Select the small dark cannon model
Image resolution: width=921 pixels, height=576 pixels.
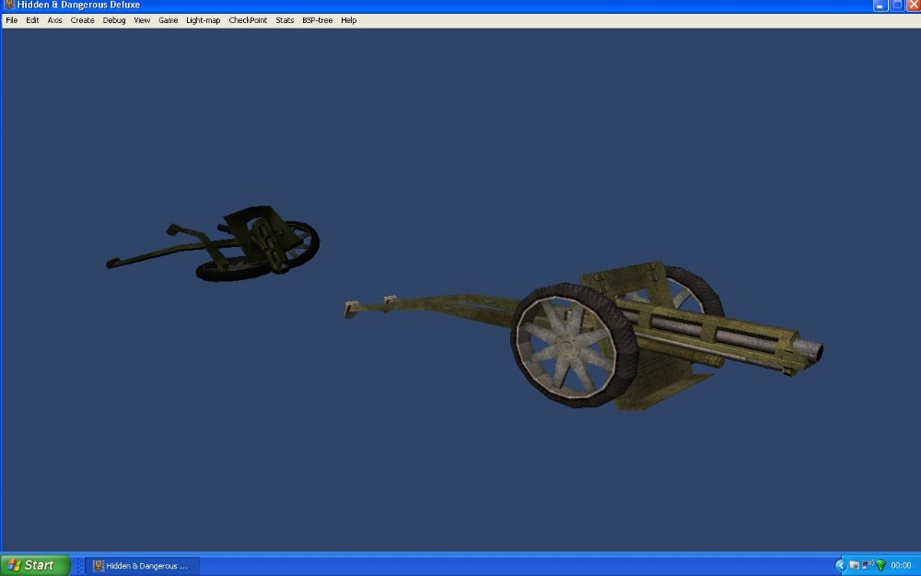point(214,243)
